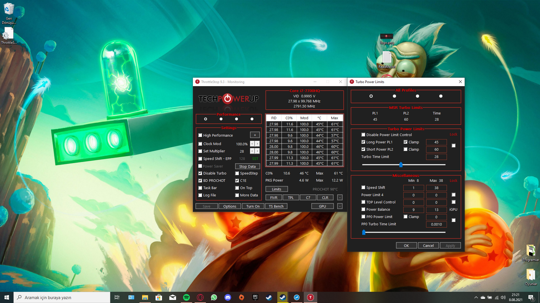Viewport: 540px width, 303px height.
Task: Launch WhatsApp from the taskbar
Action: click(214, 297)
